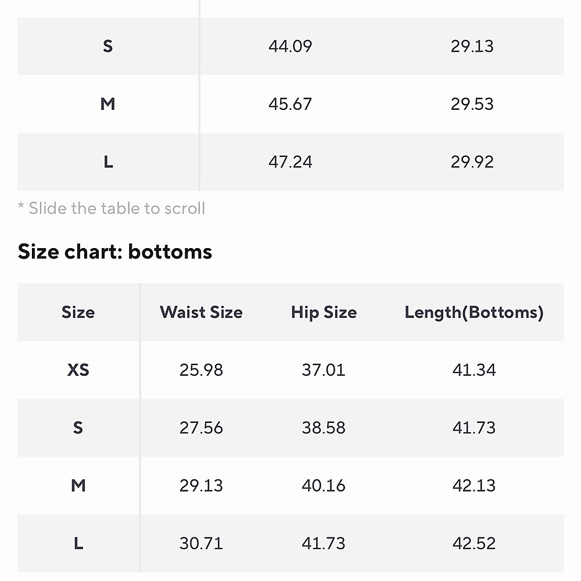This screenshot has height=581, width=581.
Task: Click the Waist Size column header
Action: tap(201, 312)
